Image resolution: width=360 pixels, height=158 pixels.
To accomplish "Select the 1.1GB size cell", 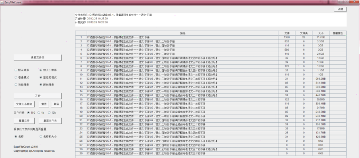I will click(x=321, y=70).
